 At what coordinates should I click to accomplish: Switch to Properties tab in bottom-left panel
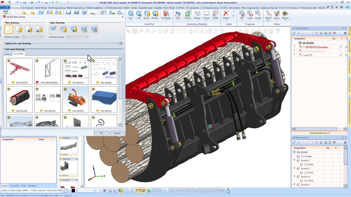pyautogui.click(x=15, y=186)
